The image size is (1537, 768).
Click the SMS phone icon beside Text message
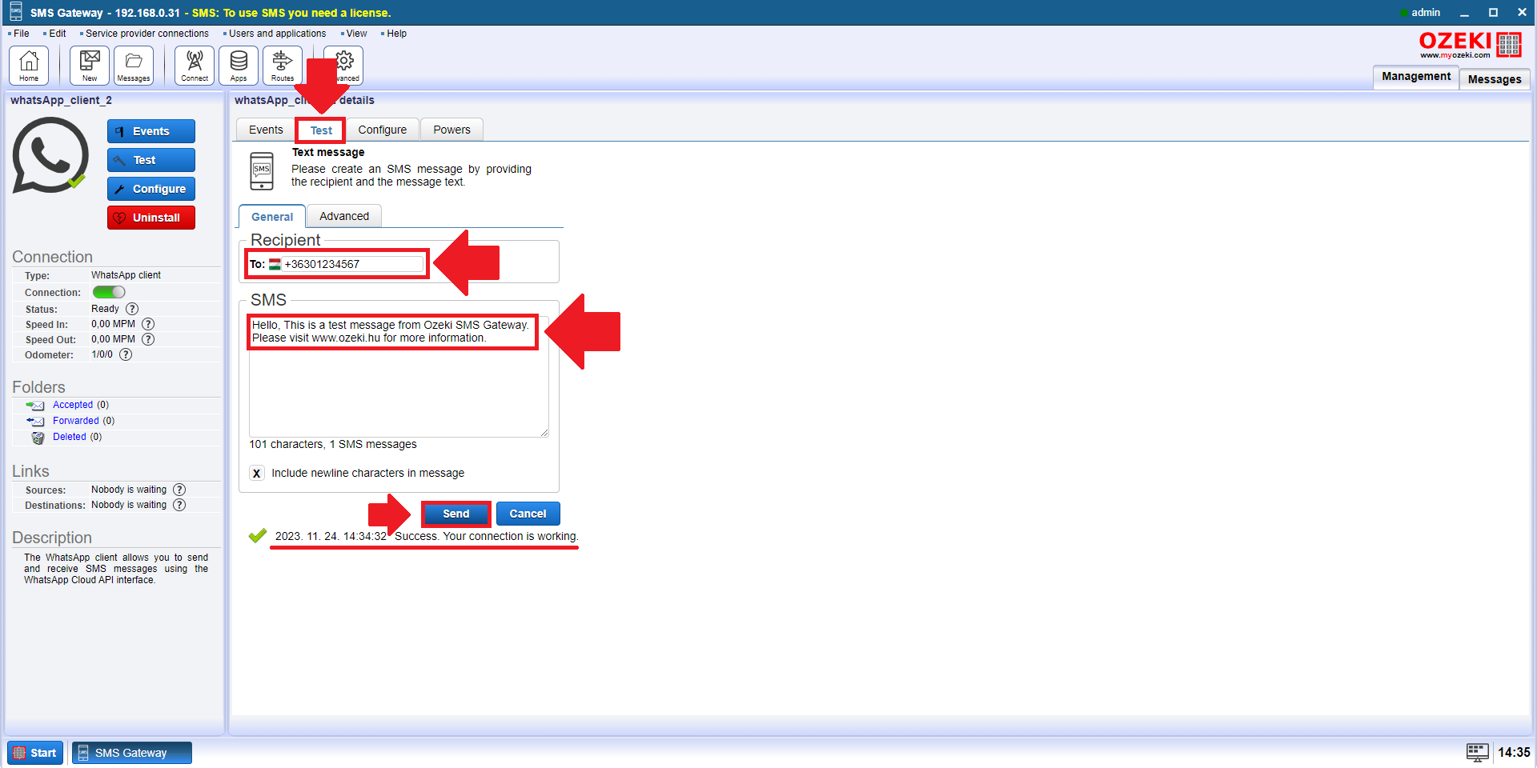point(262,170)
